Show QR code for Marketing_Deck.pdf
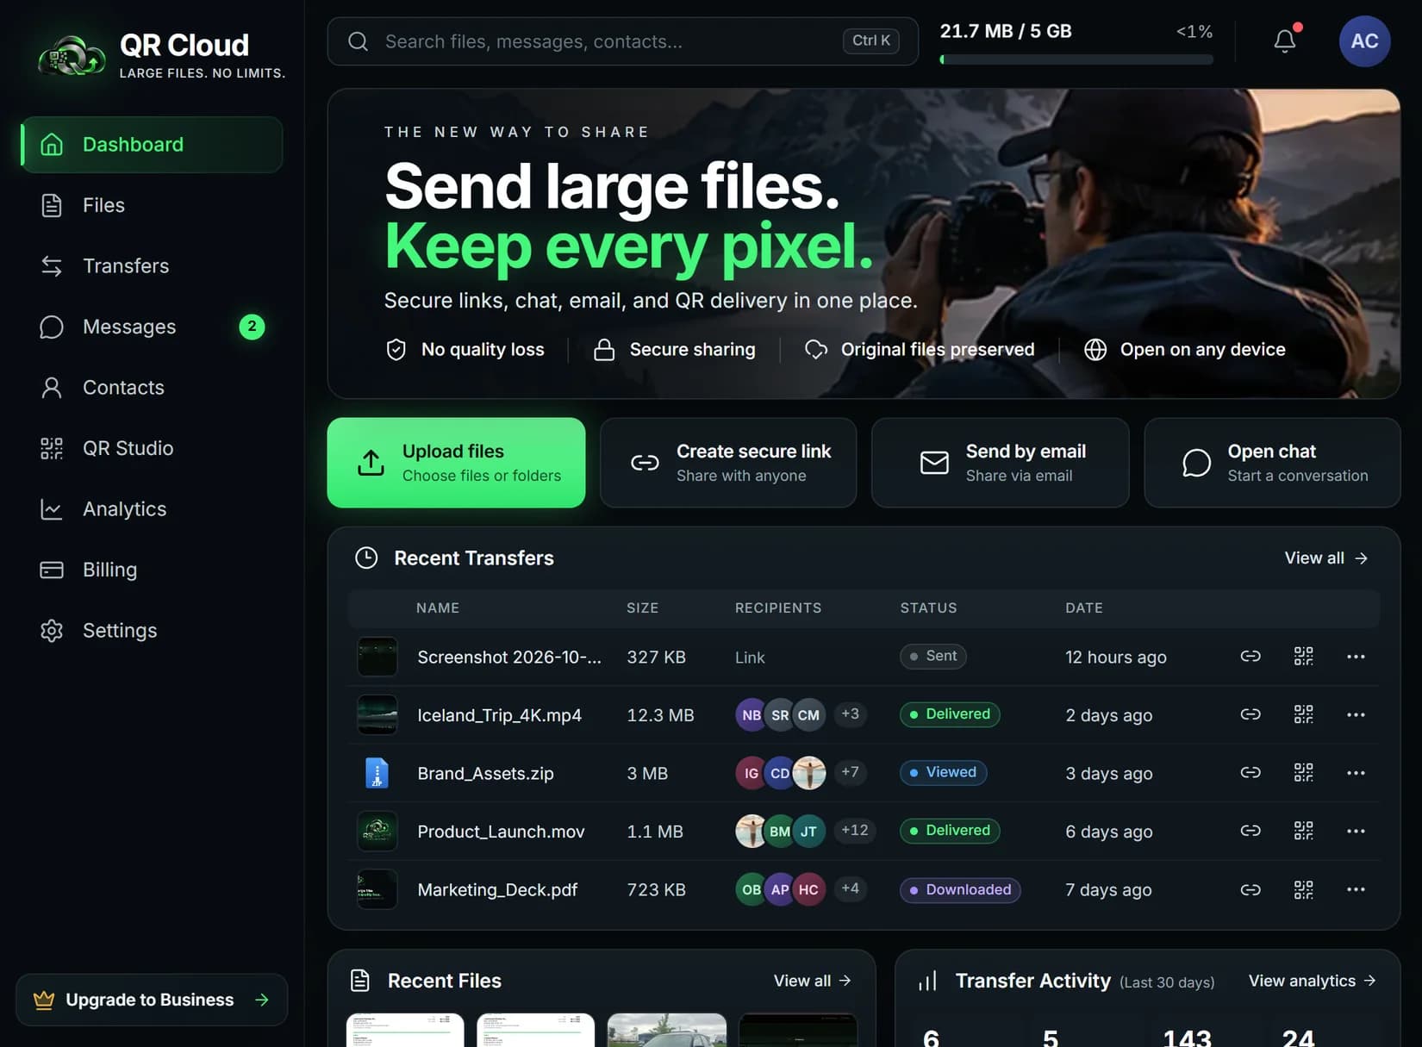Screen dimensions: 1422x1047 point(1304,889)
